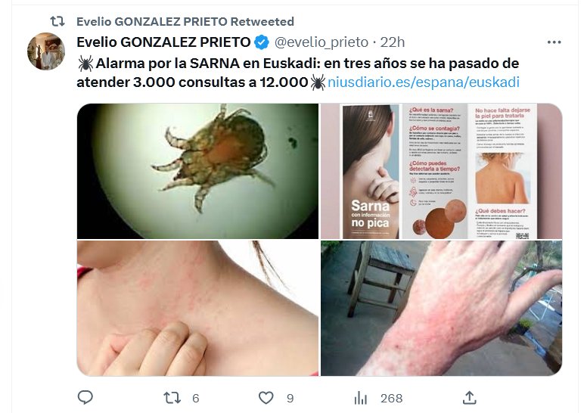Open Evelio's profile avatar photo
This screenshot has height=413, width=584.
pos(46,51)
